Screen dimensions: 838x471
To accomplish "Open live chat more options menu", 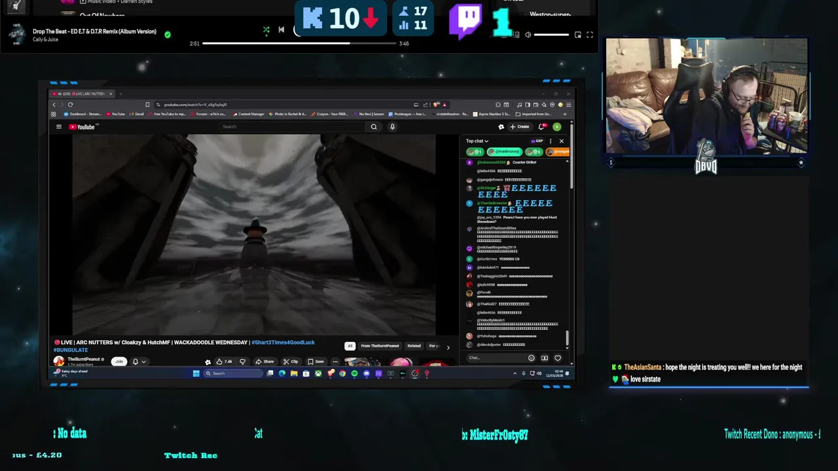I will [551, 141].
